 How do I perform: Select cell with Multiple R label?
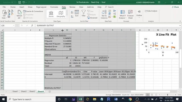tap(53, 38)
